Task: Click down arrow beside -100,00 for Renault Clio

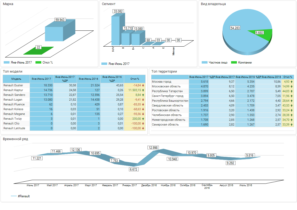Action: click(x=143, y=123)
